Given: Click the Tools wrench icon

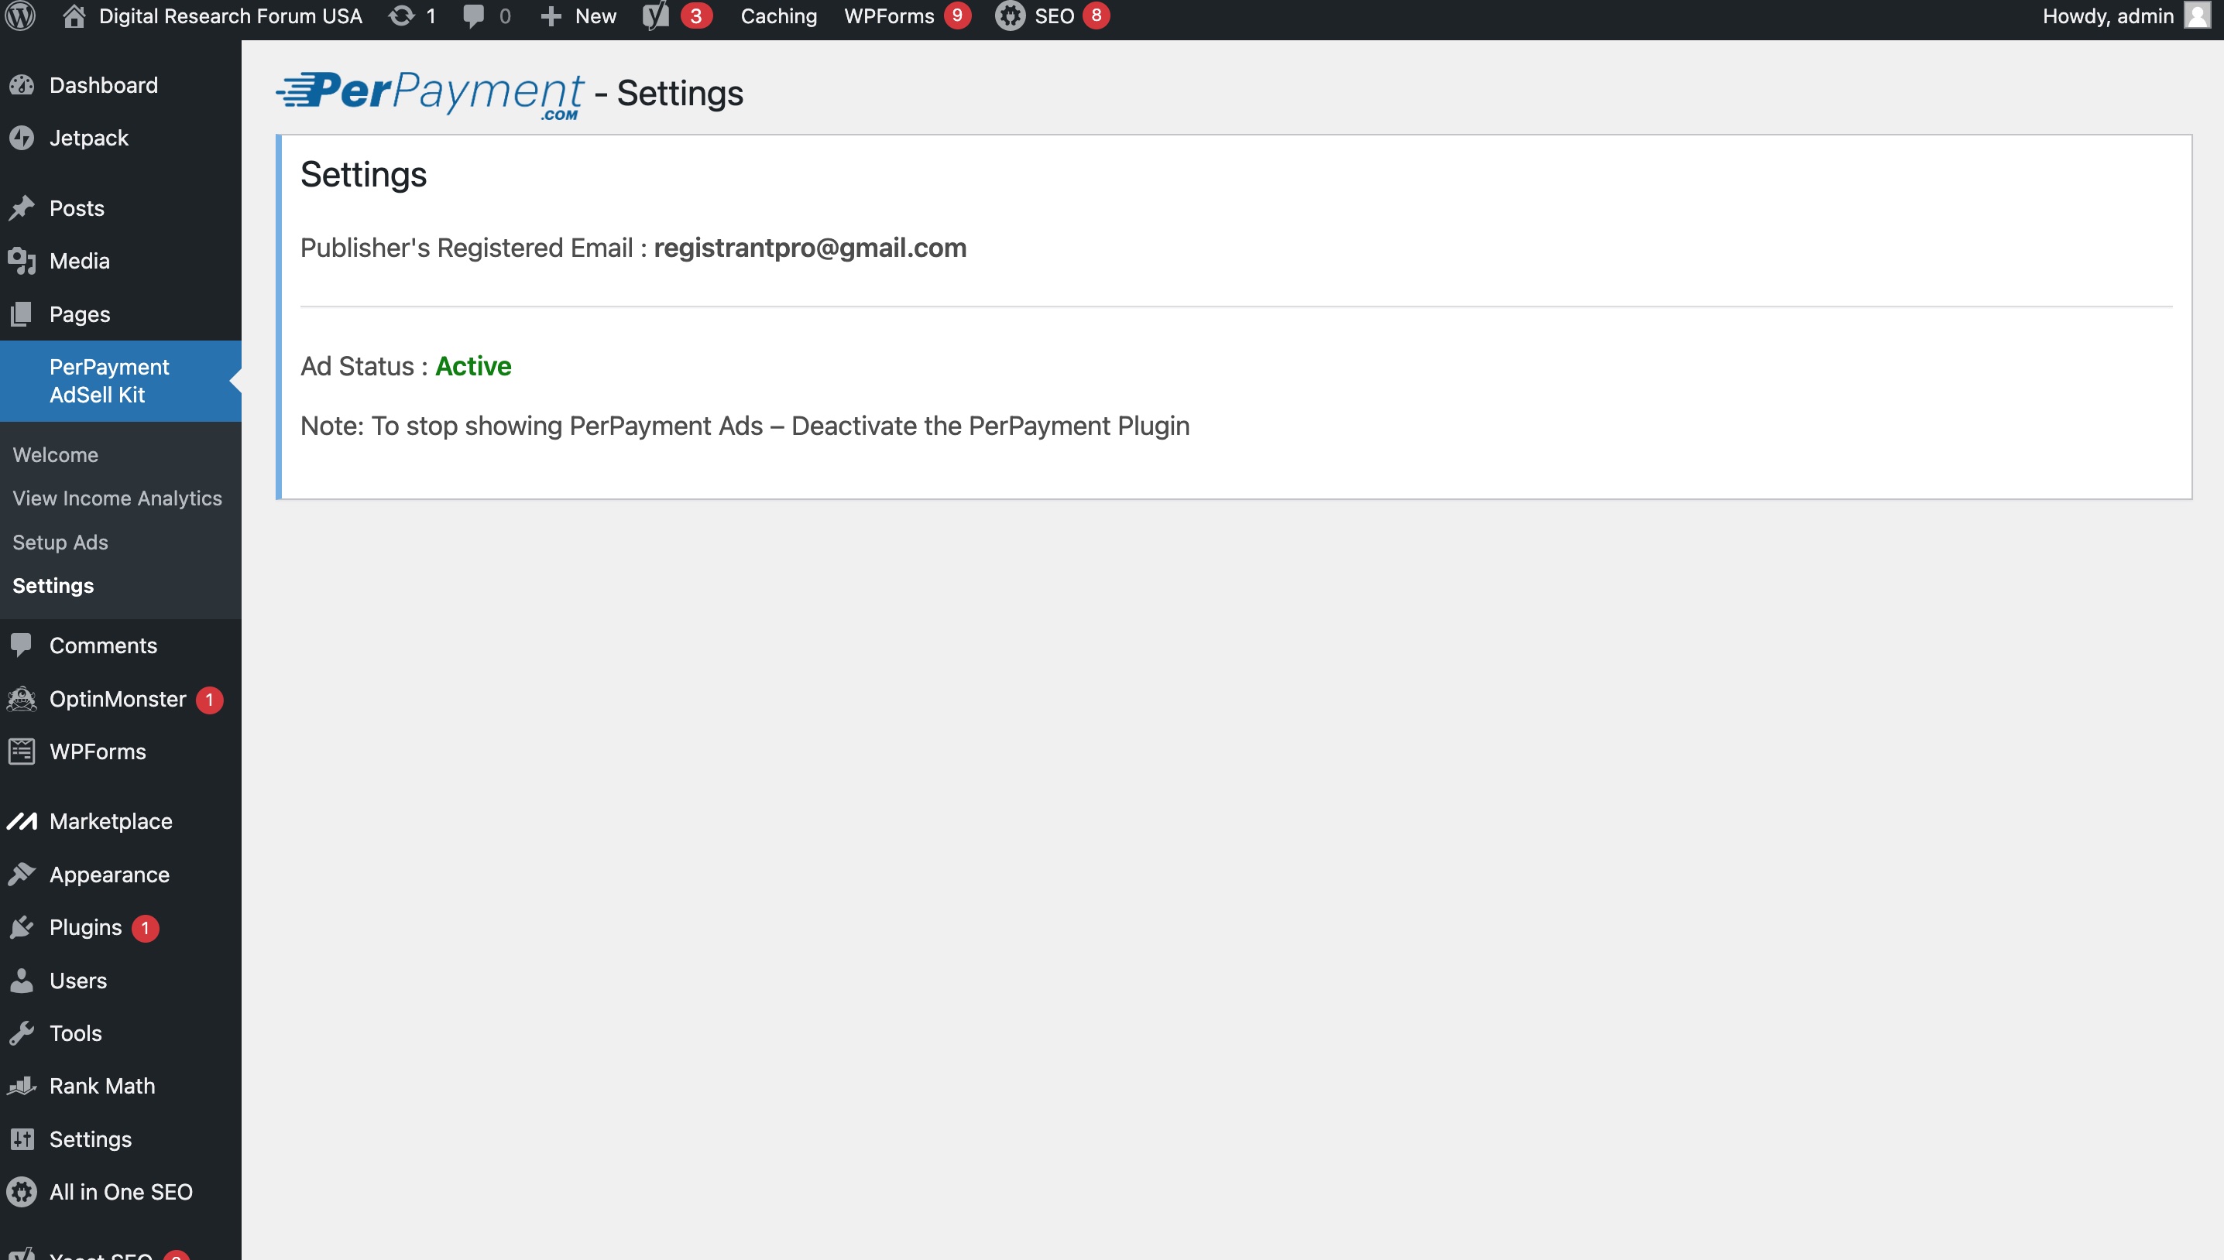Looking at the screenshot, I should 22,1032.
